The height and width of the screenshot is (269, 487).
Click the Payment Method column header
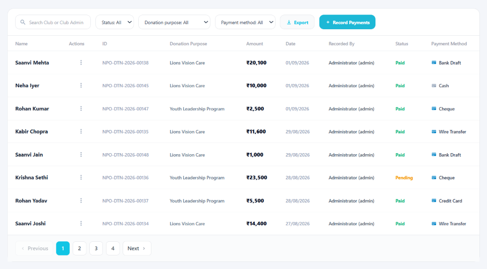[449, 44]
